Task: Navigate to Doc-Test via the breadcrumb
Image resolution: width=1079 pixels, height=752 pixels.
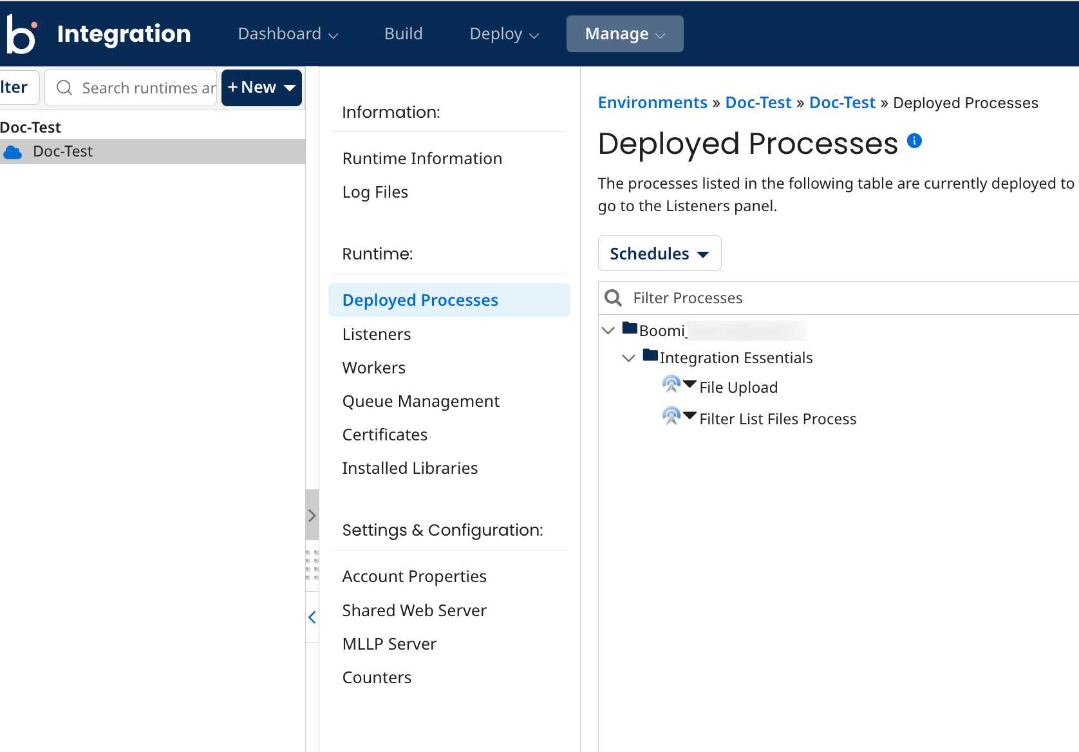Action: click(758, 102)
